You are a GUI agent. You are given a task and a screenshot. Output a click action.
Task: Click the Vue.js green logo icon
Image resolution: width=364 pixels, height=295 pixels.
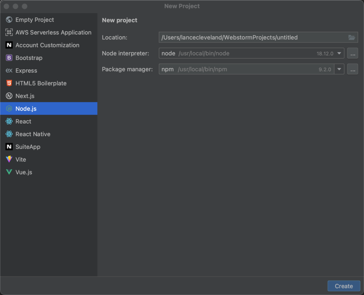click(x=9, y=172)
